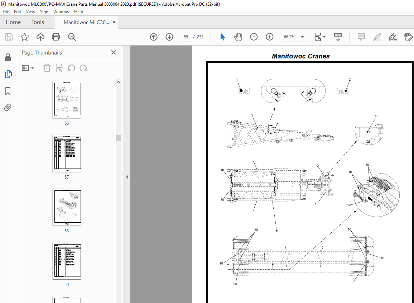Select the page 56 thumbnail
This screenshot has height=303, width=414.
(x=67, y=99)
